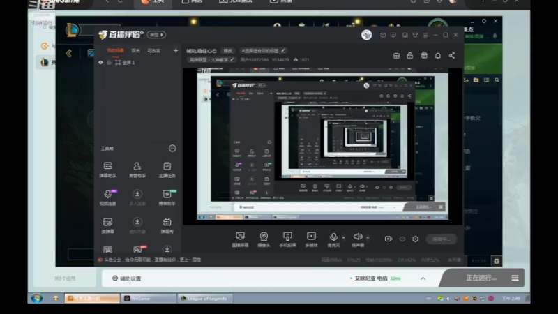Click the League of Legends logo icon
The height and width of the screenshot is (314, 558).
pos(72,30)
